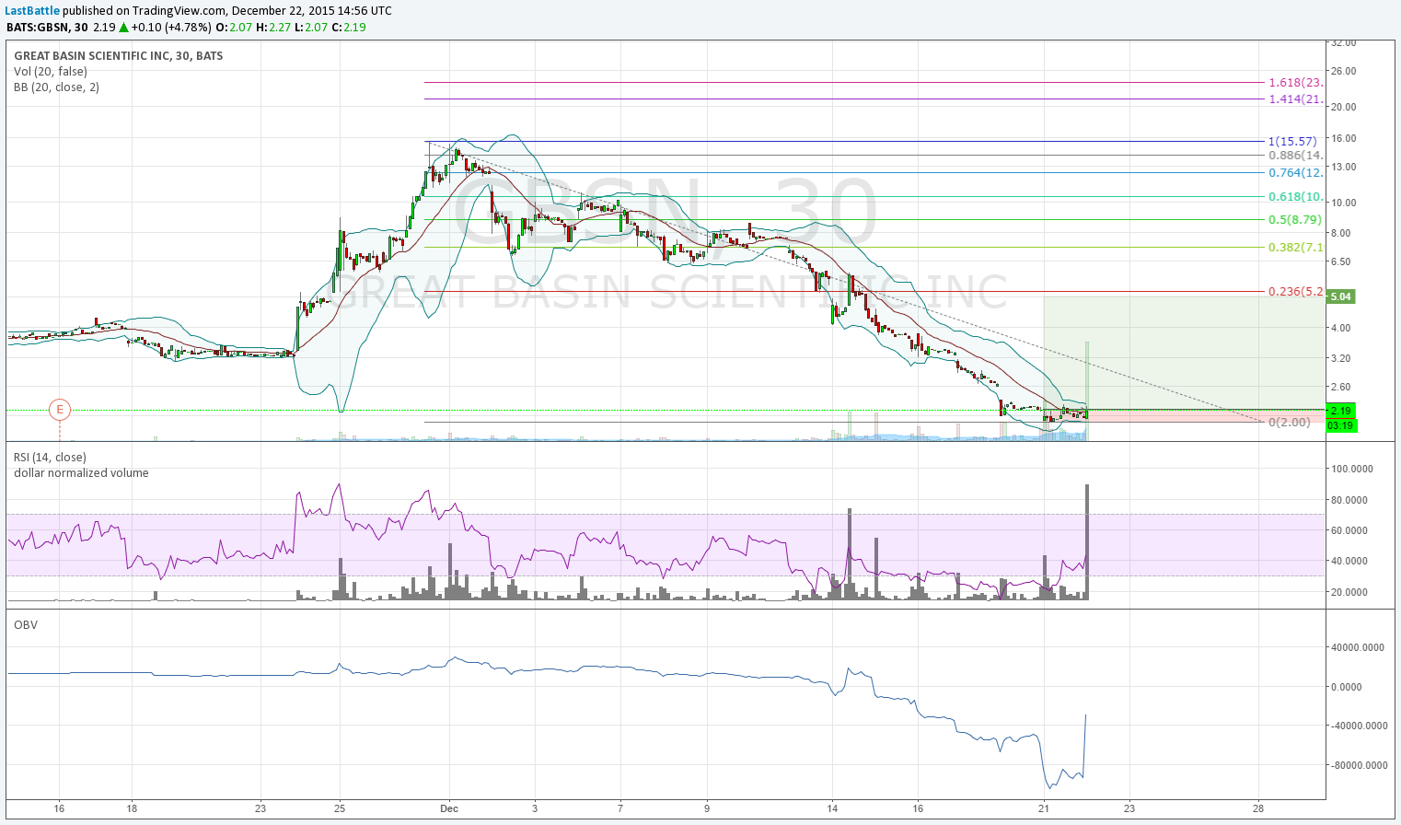Click the 6.50 price scale value
Image resolution: width=1401 pixels, height=825 pixels.
1341,262
